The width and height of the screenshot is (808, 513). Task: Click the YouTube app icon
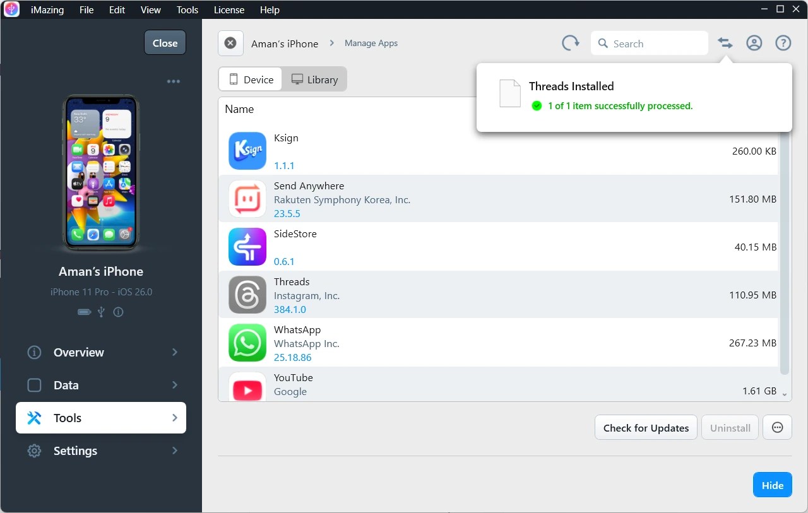point(247,386)
